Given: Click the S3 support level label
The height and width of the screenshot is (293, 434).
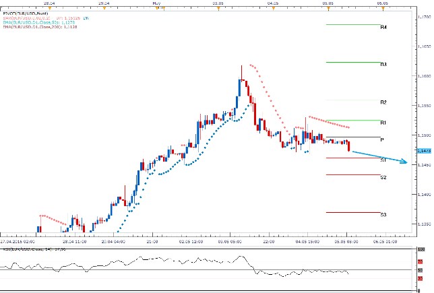Looking at the screenshot, I should pyautogui.click(x=383, y=215).
